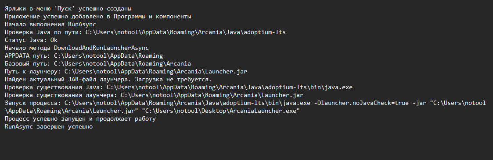Select the "-Dlauncher.noJavaCheck=true" argument

(361, 103)
